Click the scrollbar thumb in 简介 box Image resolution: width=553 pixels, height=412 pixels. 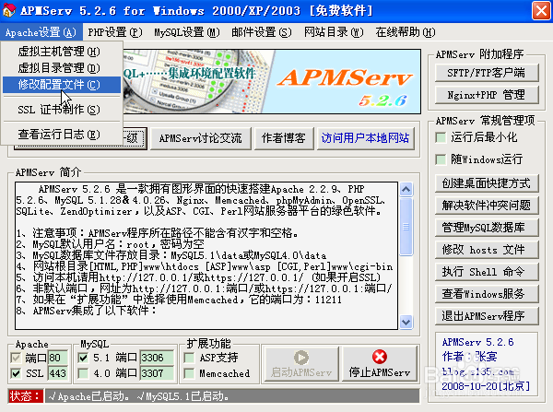406,227
